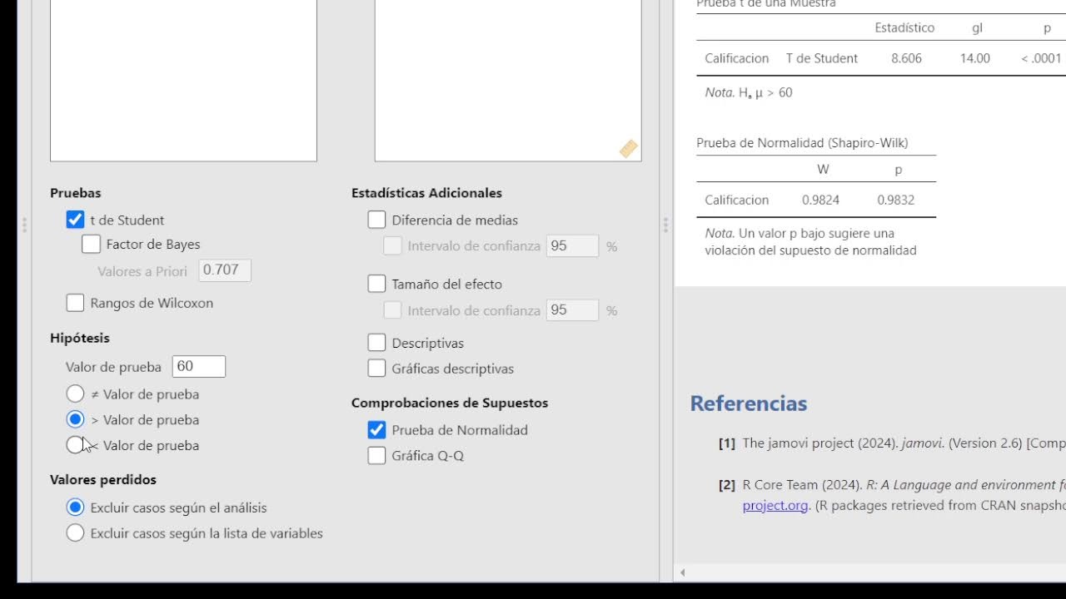
Task: Uncheck the t de Student checkbox
Action: [x=75, y=220]
